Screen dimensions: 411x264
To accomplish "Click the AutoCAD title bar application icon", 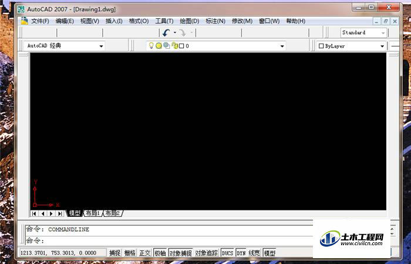I will pyautogui.click(x=21, y=9).
